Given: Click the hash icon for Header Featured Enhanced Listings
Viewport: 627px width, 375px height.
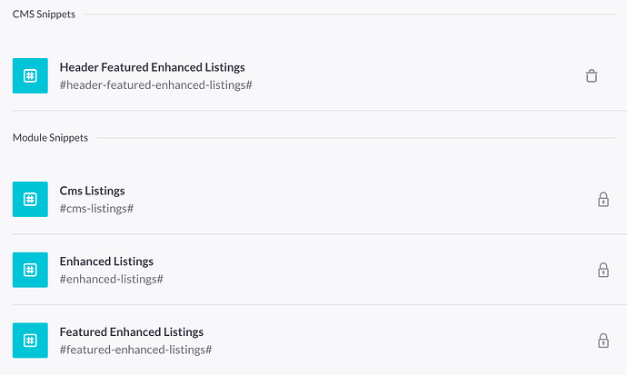Looking at the screenshot, I should [x=30, y=75].
